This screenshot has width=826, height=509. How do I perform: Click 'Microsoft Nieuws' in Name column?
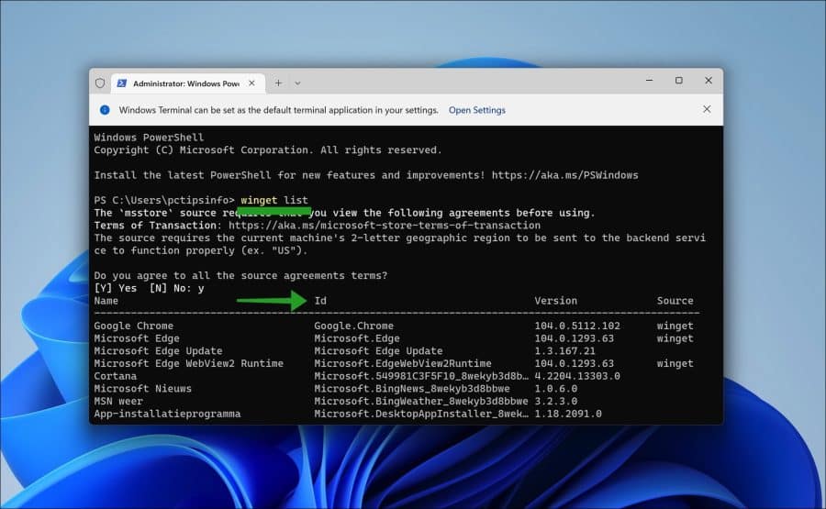[x=143, y=389]
